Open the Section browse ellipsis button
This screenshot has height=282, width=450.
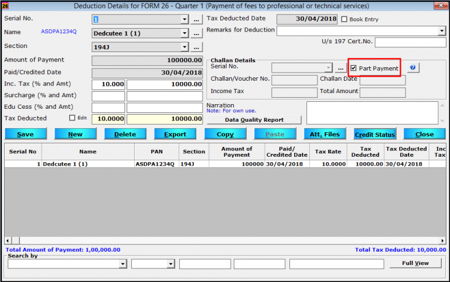tap(196, 47)
